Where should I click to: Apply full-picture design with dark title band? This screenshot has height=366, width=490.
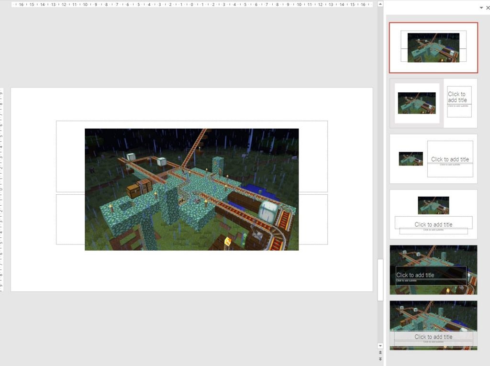point(434,270)
